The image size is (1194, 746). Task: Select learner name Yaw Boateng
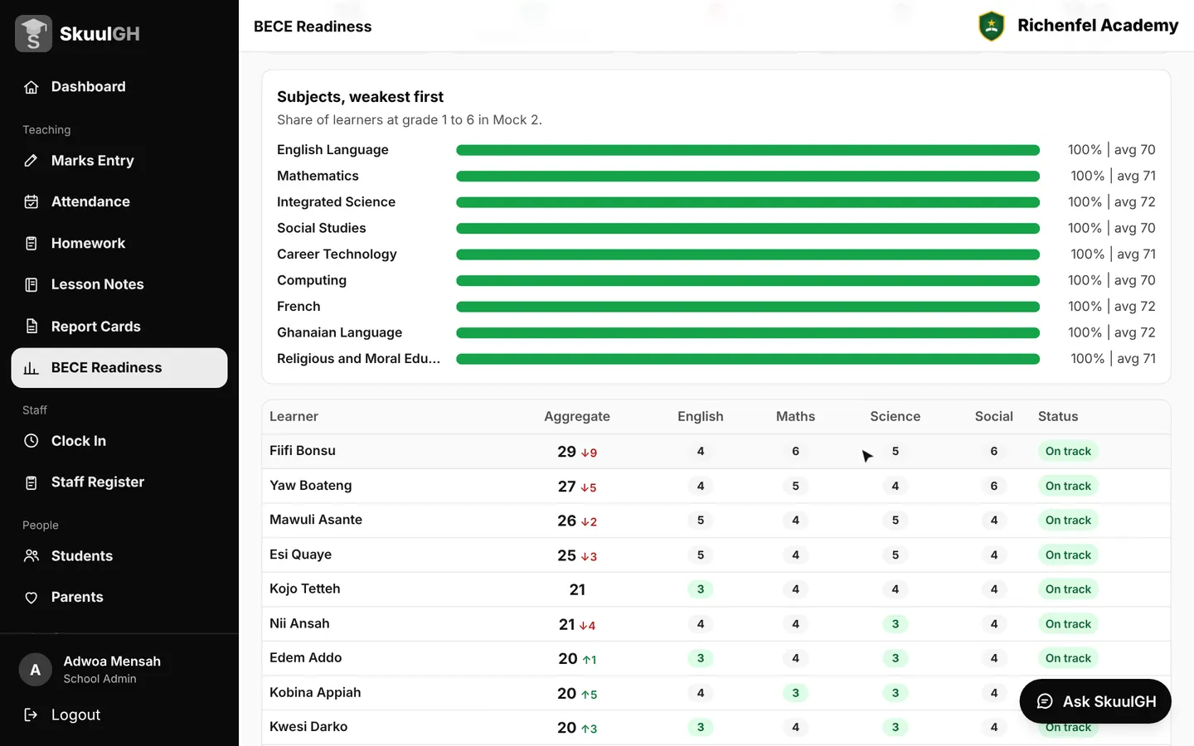(311, 486)
